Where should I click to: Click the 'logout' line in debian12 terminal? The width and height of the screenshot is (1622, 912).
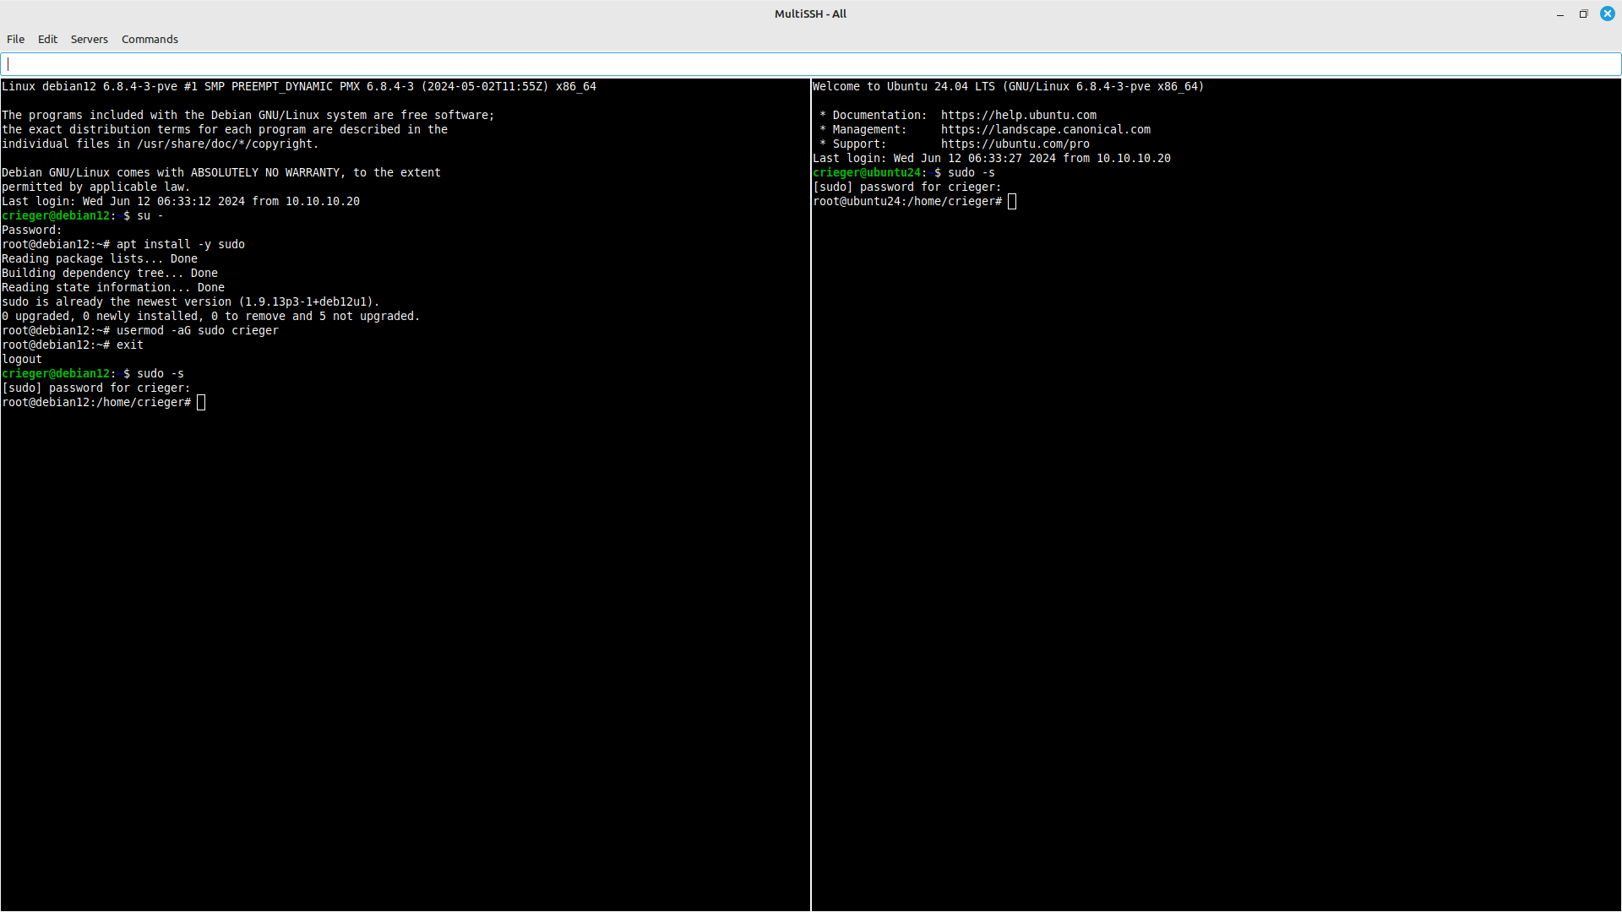[22, 360]
